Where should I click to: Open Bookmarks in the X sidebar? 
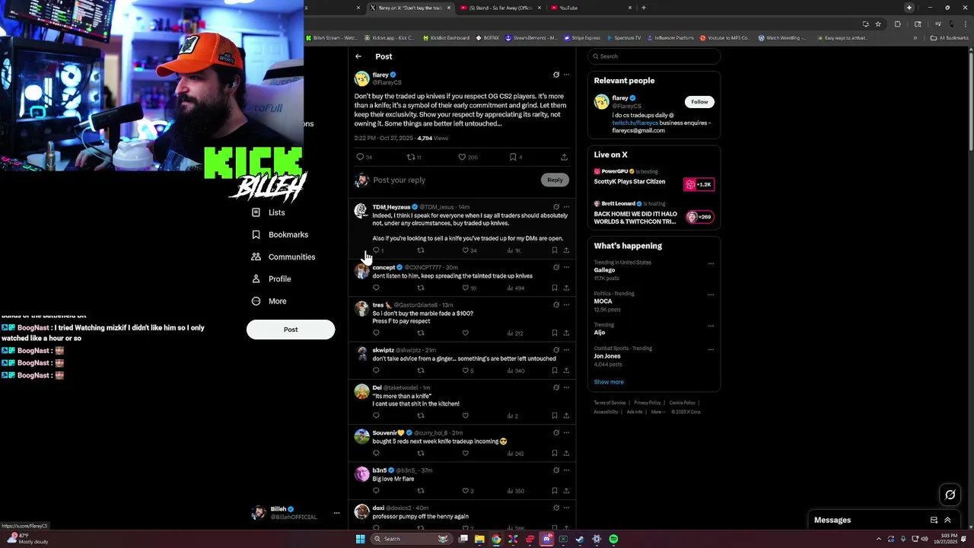280,234
